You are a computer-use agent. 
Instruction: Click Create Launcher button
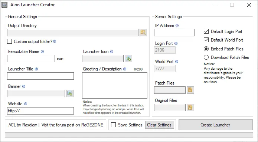click(x=216, y=125)
